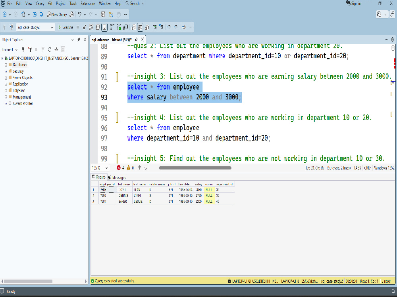
Task: Open the File menu
Action: (x=10, y=4)
